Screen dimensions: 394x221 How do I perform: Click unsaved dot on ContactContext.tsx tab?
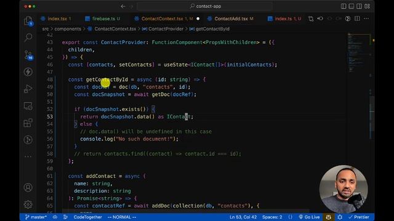pyautogui.click(x=198, y=19)
